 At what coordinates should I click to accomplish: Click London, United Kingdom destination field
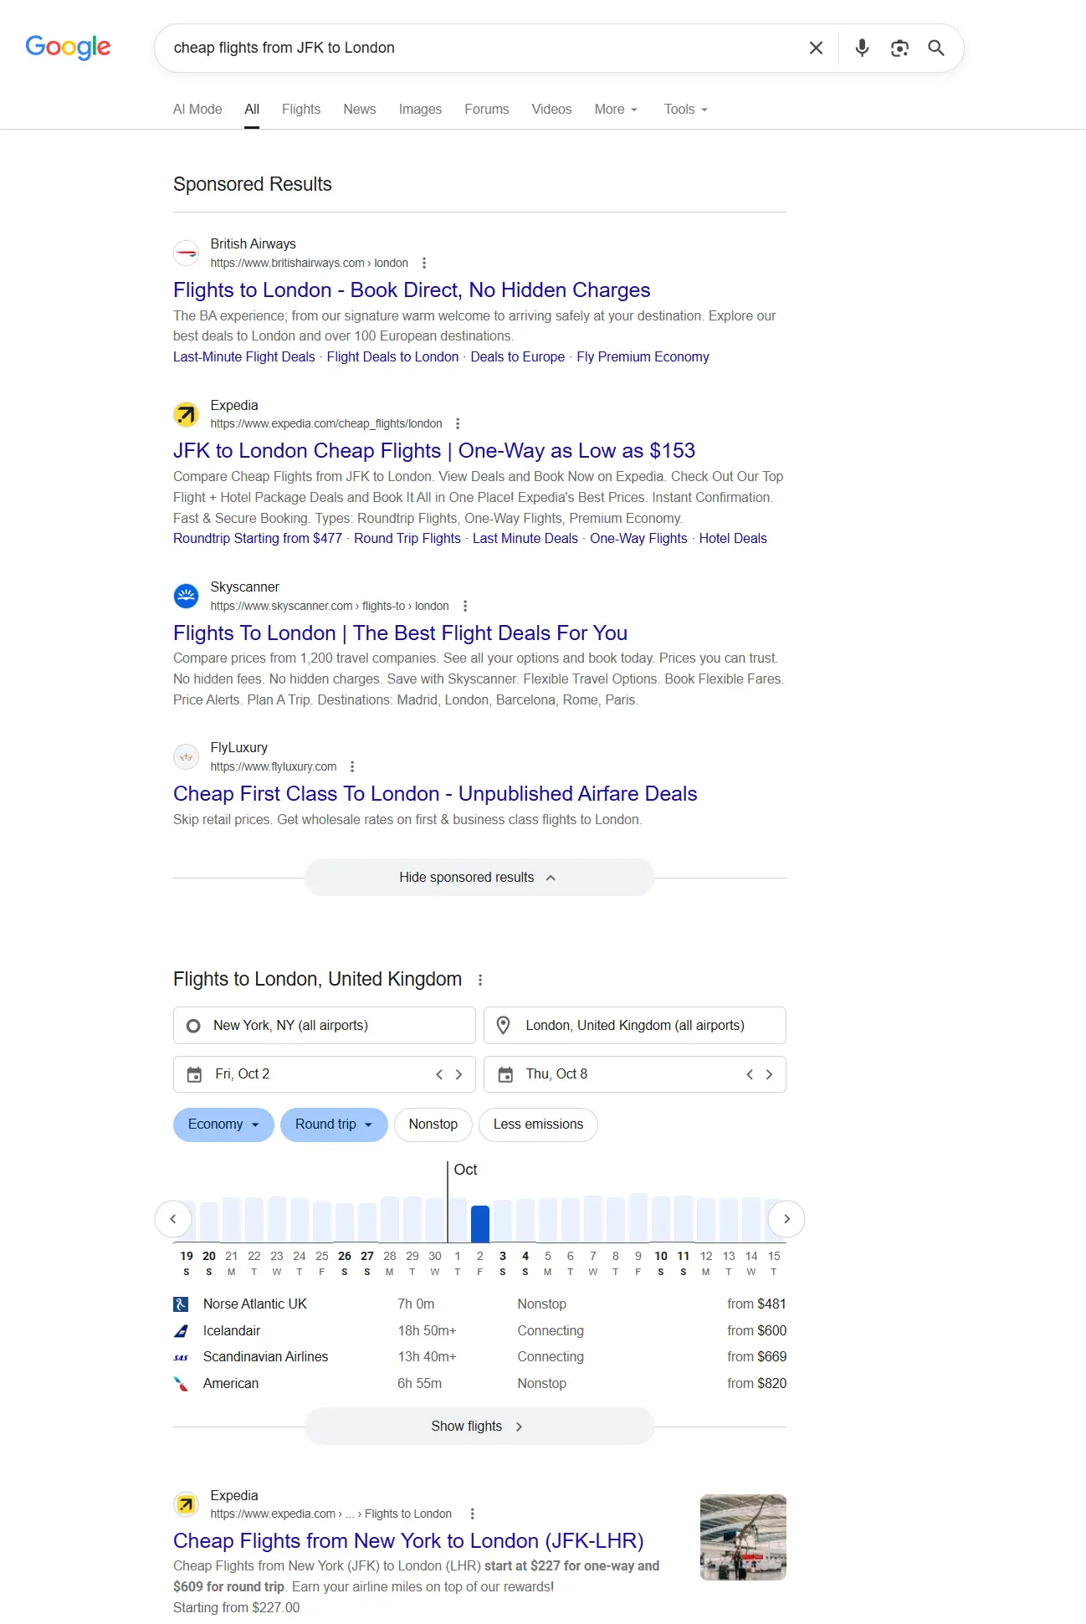pos(635,1026)
